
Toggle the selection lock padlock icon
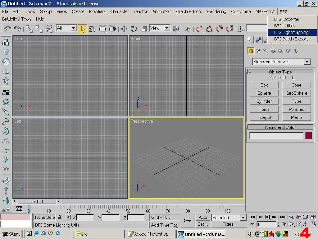click(x=60, y=217)
